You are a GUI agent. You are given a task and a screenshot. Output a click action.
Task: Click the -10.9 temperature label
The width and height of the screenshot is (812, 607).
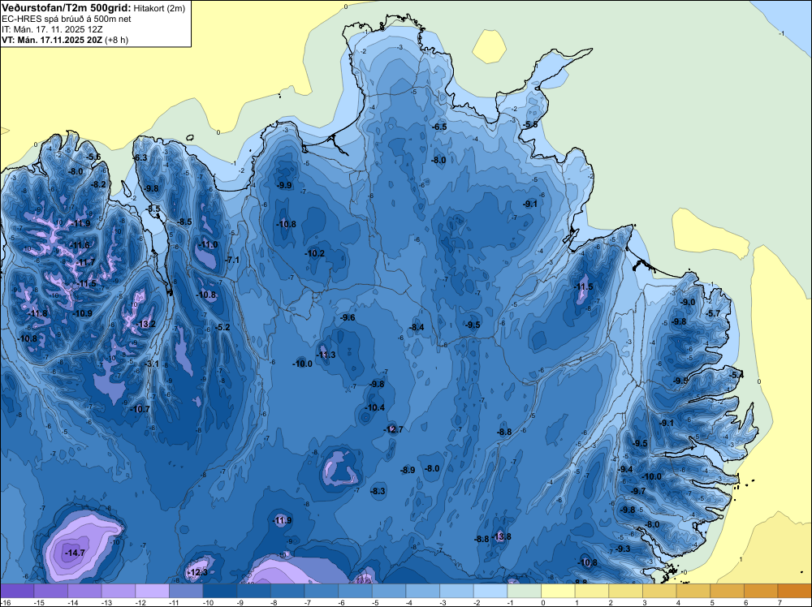(83, 313)
